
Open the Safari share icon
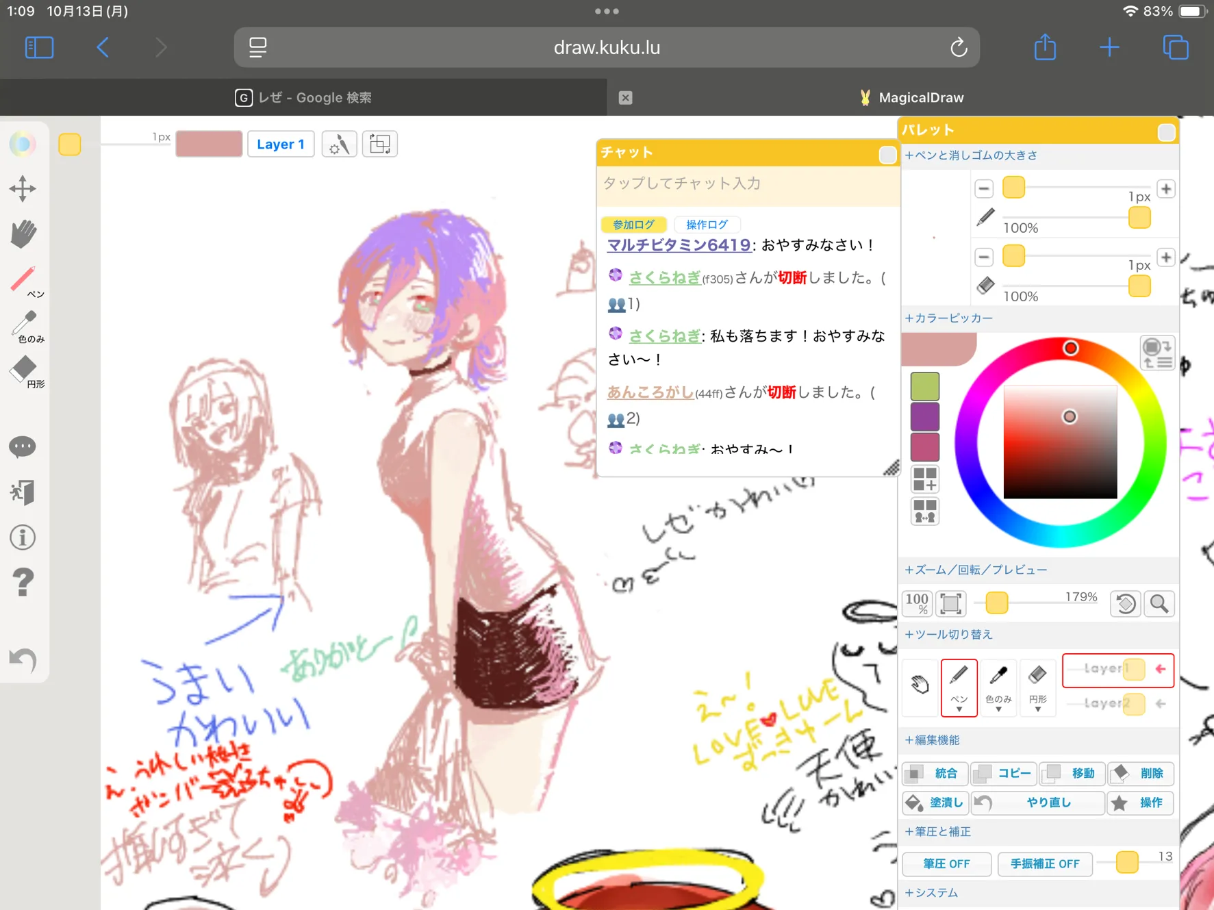pyautogui.click(x=1045, y=47)
